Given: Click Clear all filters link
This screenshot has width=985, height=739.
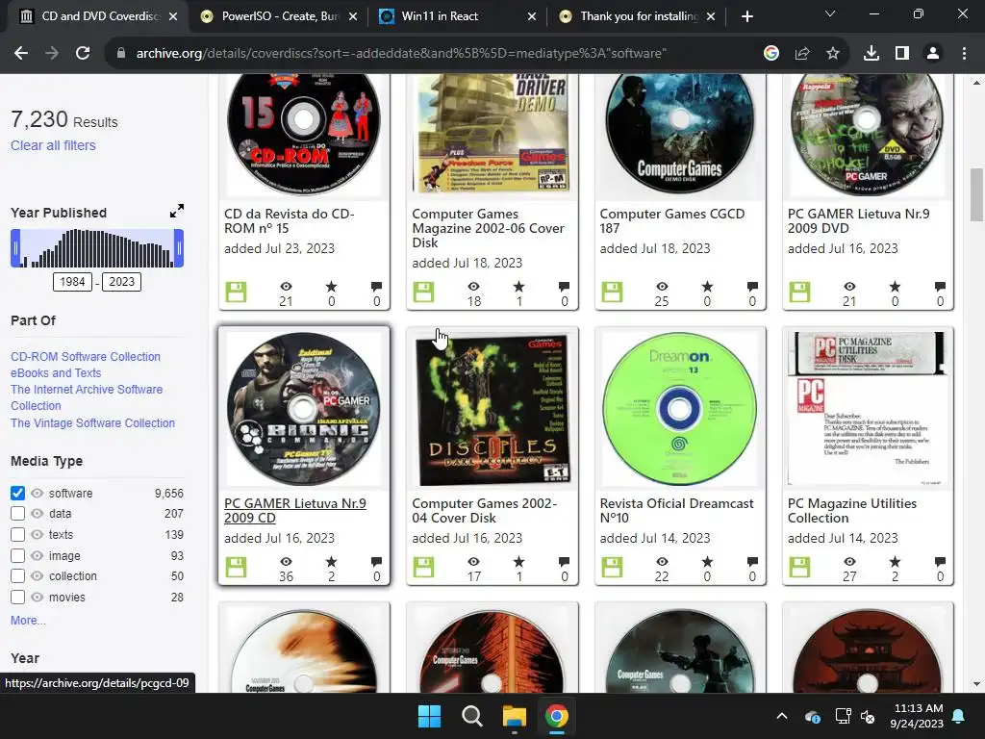Looking at the screenshot, I should tap(54, 145).
